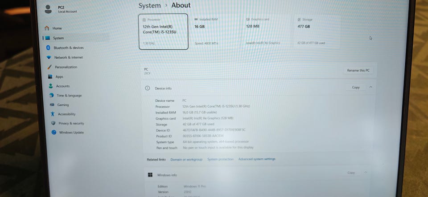The height and width of the screenshot is (197, 428).
Task: Open Time & language label
Action: click(x=69, y=96)
